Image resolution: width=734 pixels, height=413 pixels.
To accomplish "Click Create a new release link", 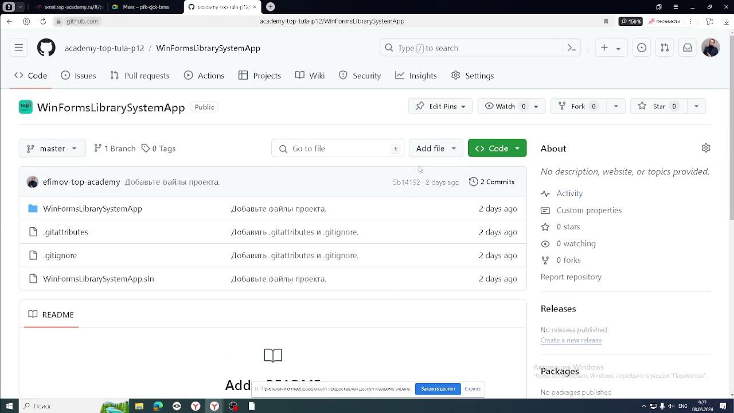I will [x=571, y=340].
